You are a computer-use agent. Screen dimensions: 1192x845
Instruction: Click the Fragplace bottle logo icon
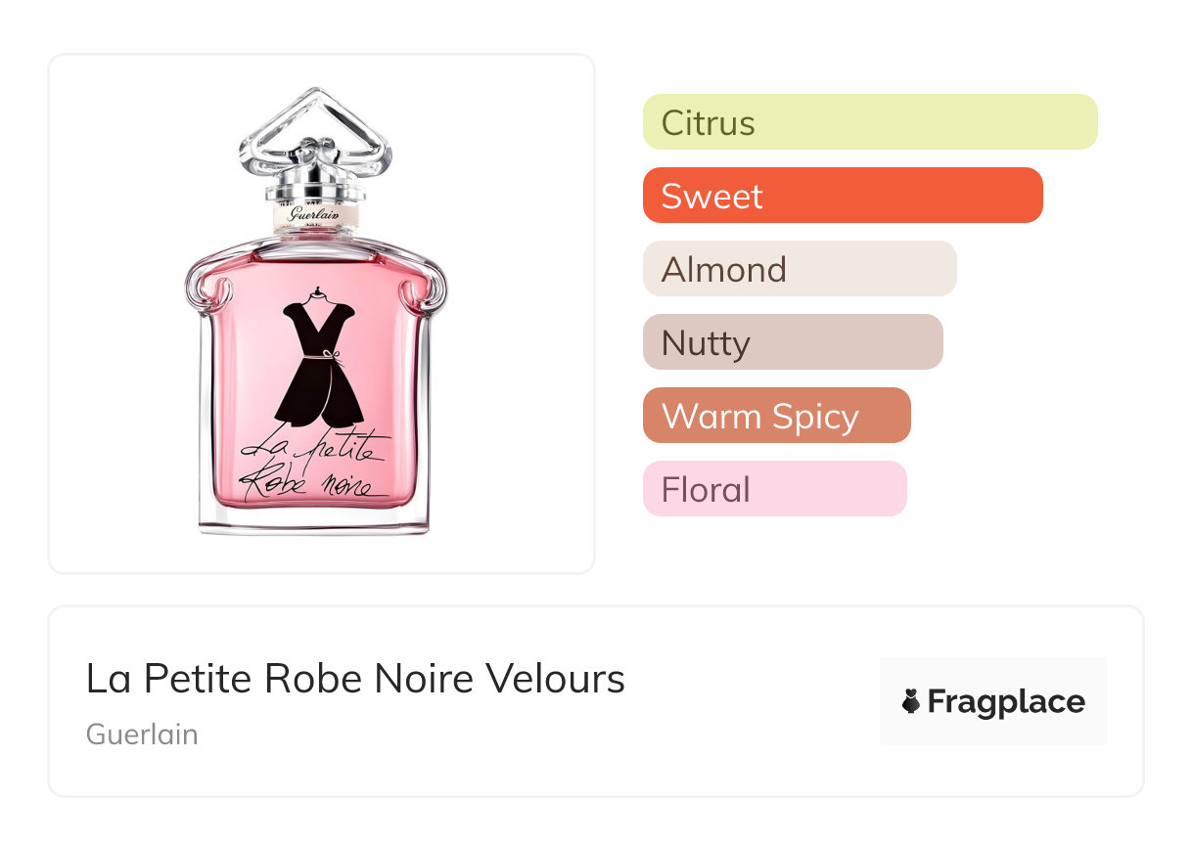(912, 701)
